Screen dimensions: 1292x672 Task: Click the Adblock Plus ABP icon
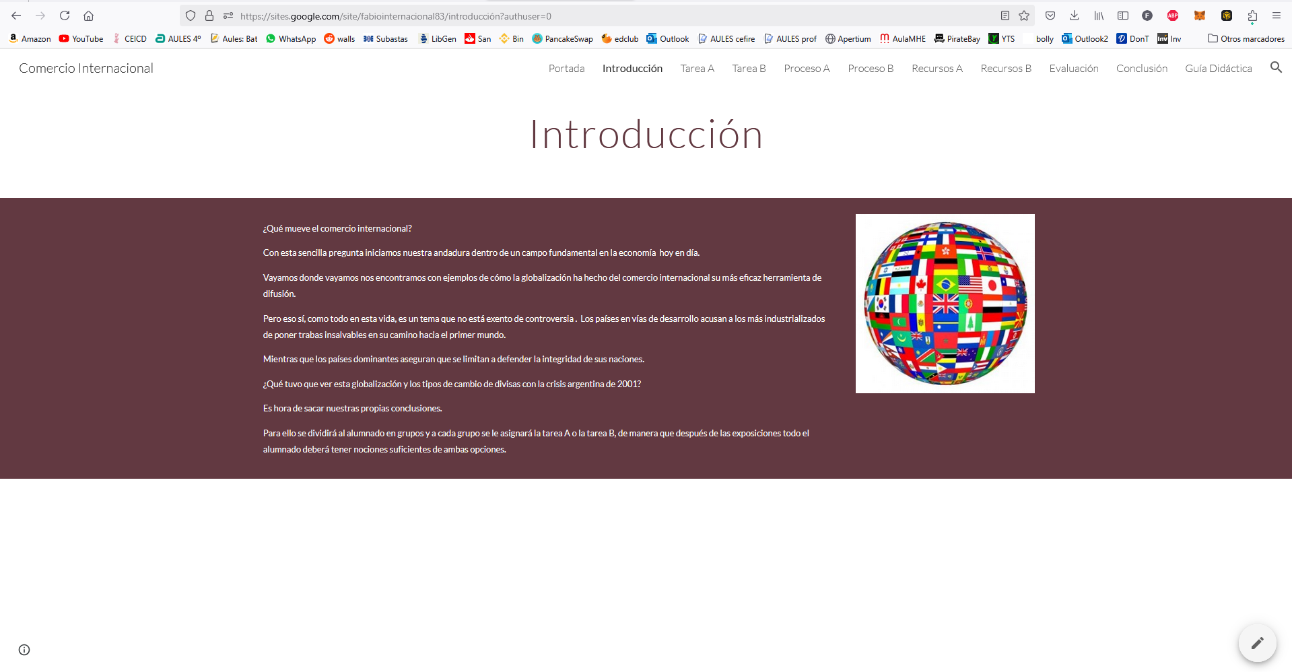(1173, 15)
